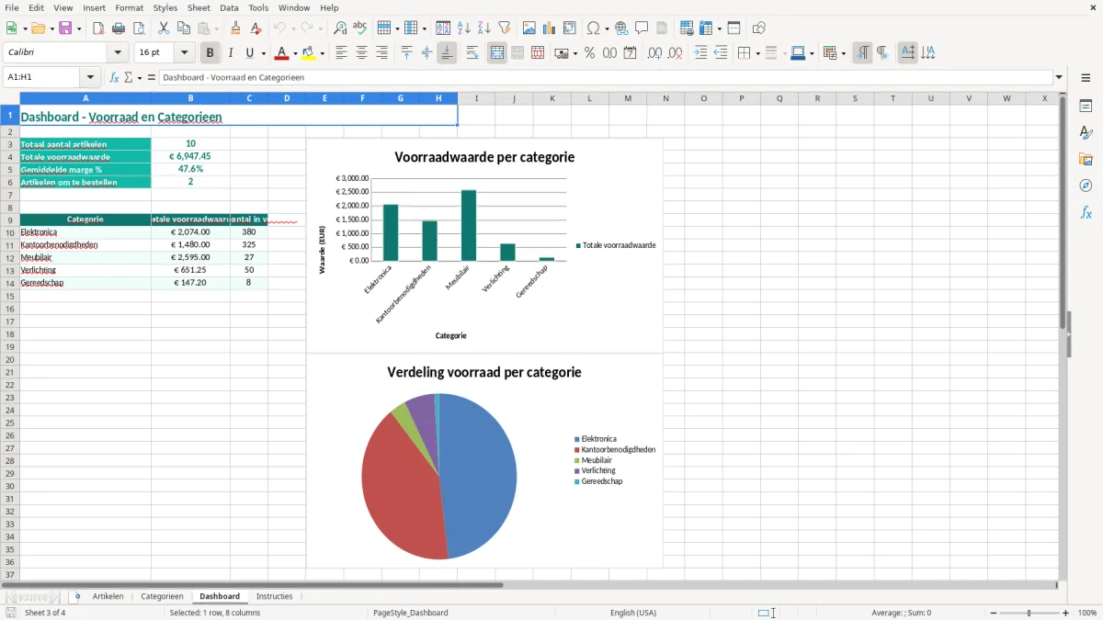This screenshot has height=620, width=1103.
Task: Click Define Print Area icon
Action: [x=687, y=28]
